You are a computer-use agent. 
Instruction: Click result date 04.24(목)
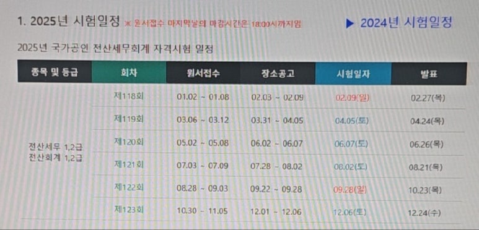click(x=428, y=121)
